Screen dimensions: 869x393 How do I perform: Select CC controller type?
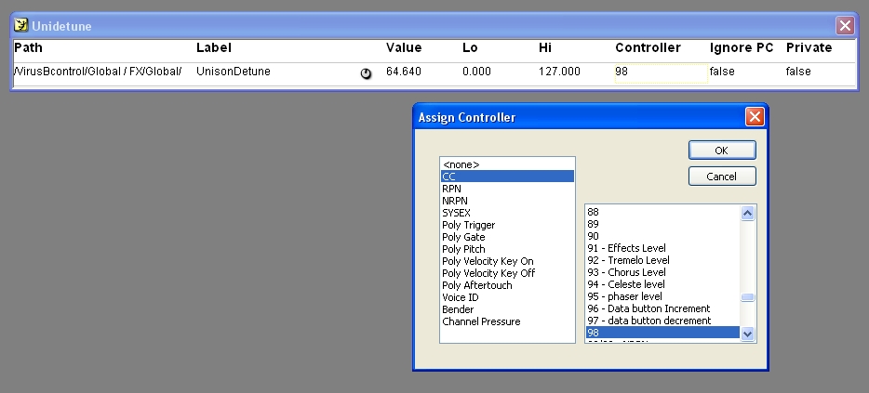coord(507,177)
